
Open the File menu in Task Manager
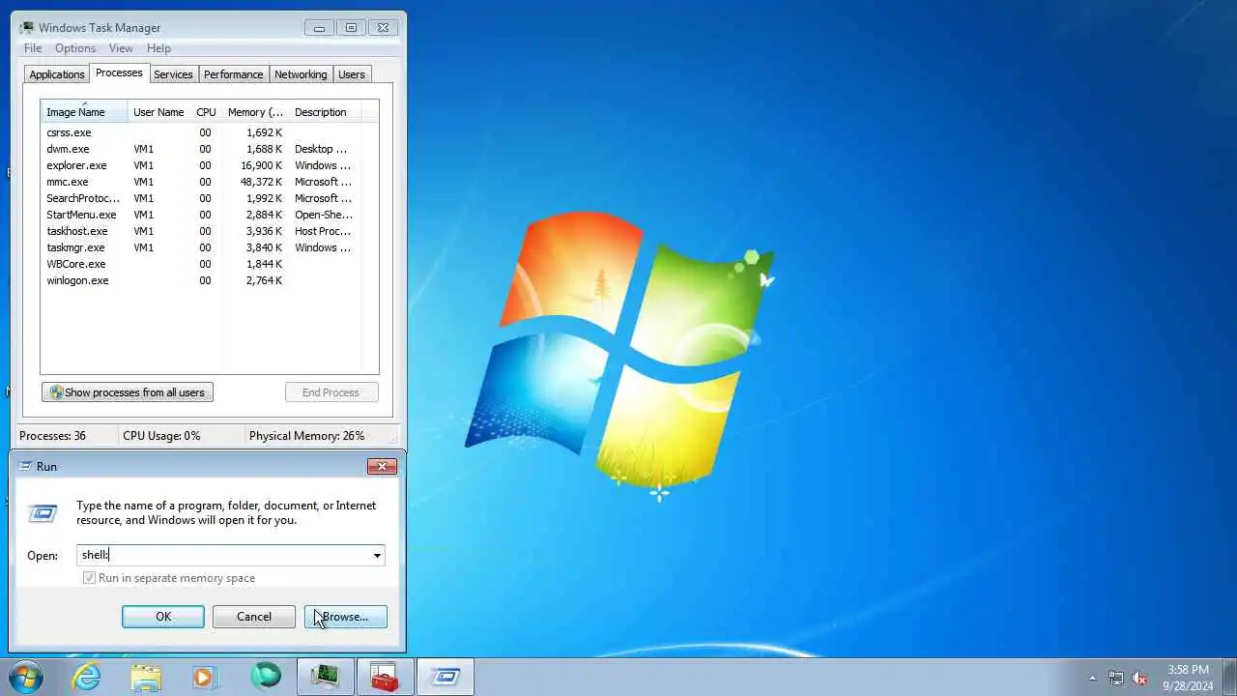coord(33,48)
